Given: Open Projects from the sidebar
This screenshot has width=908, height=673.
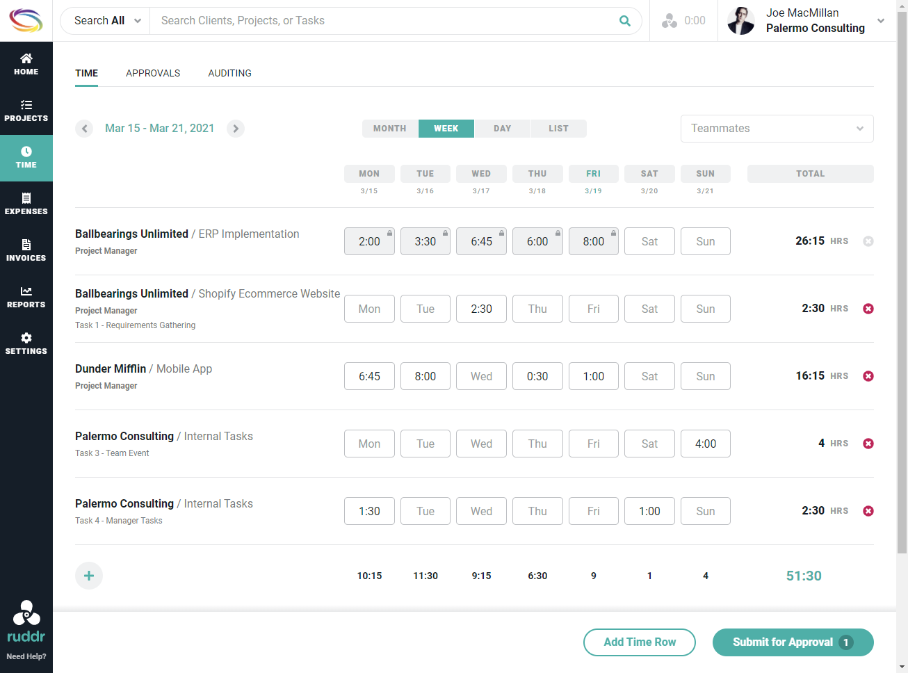Looking at the screenshot, I should tap(26, 111).
